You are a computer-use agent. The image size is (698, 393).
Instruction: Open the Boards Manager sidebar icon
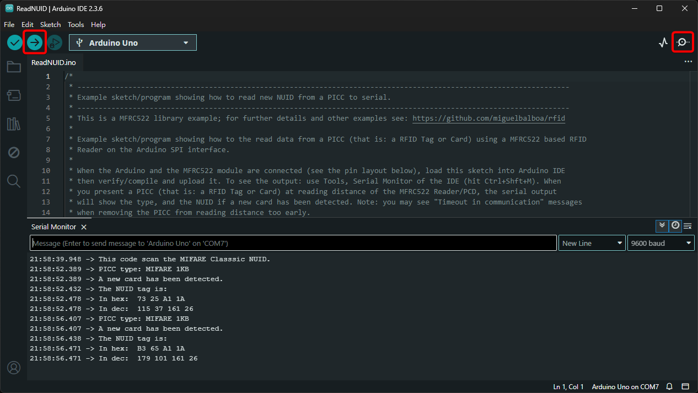pyautogui.click(x=14, y=95)
